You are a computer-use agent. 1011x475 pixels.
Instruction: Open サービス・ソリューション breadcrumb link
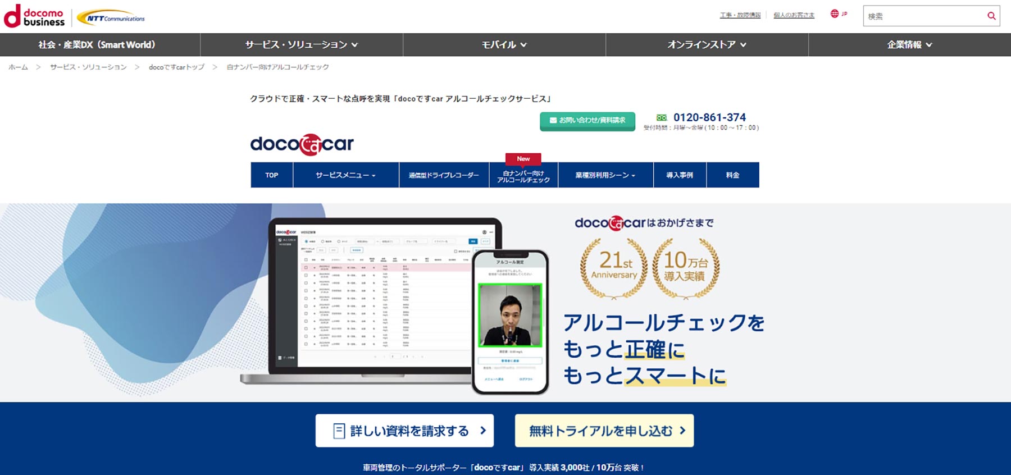(88, 67)
